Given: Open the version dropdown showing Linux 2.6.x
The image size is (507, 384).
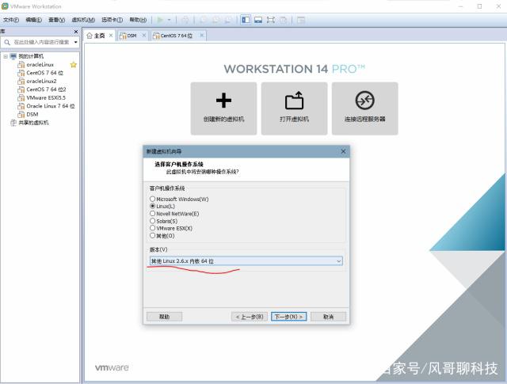Looking at the screenshot, I should point(246,260).
